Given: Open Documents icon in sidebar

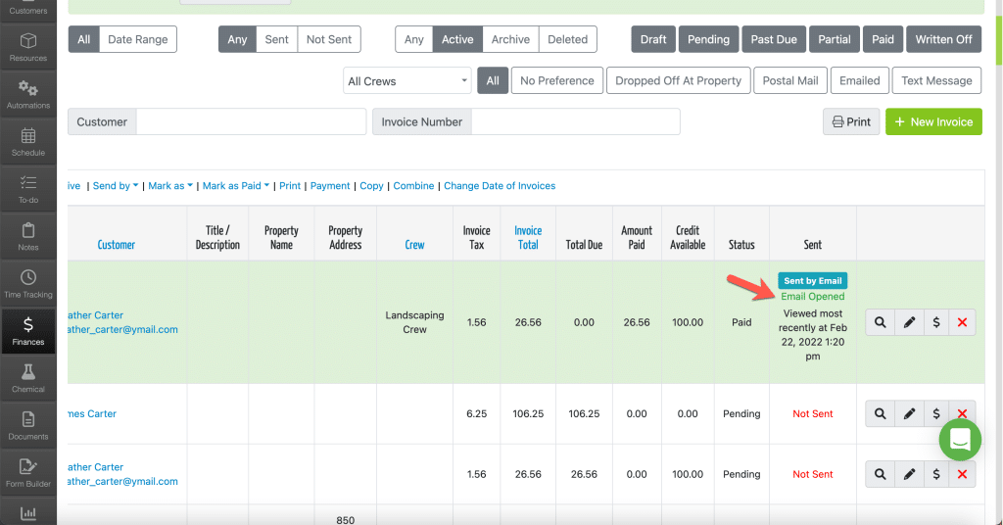Looking at the screenshot, I should (28, 419).
